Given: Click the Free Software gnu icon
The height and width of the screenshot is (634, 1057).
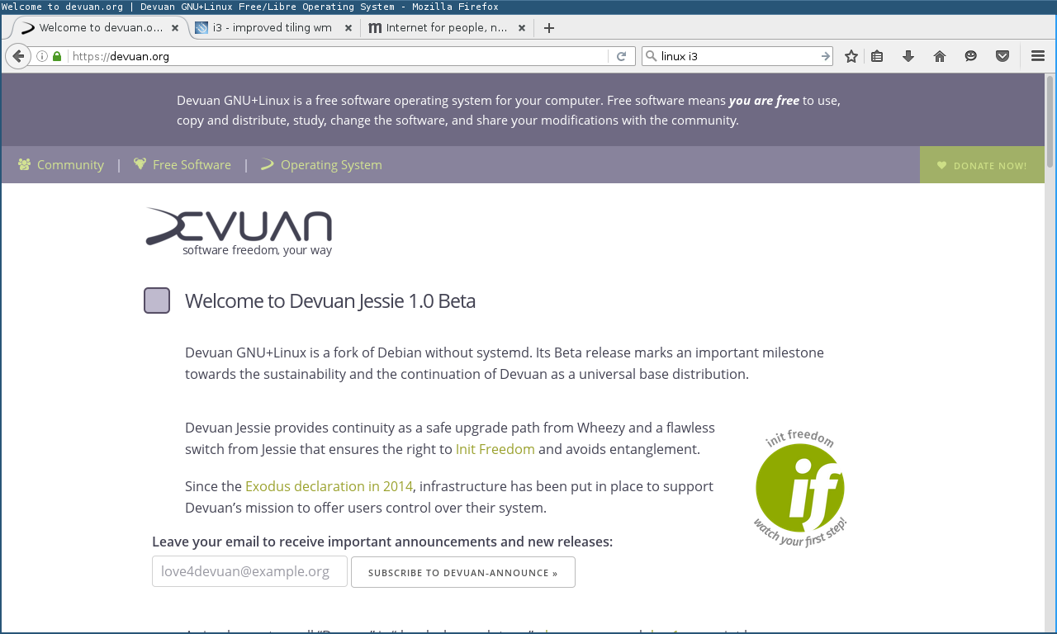Looking at the screenshot, I should pos(140,164).
